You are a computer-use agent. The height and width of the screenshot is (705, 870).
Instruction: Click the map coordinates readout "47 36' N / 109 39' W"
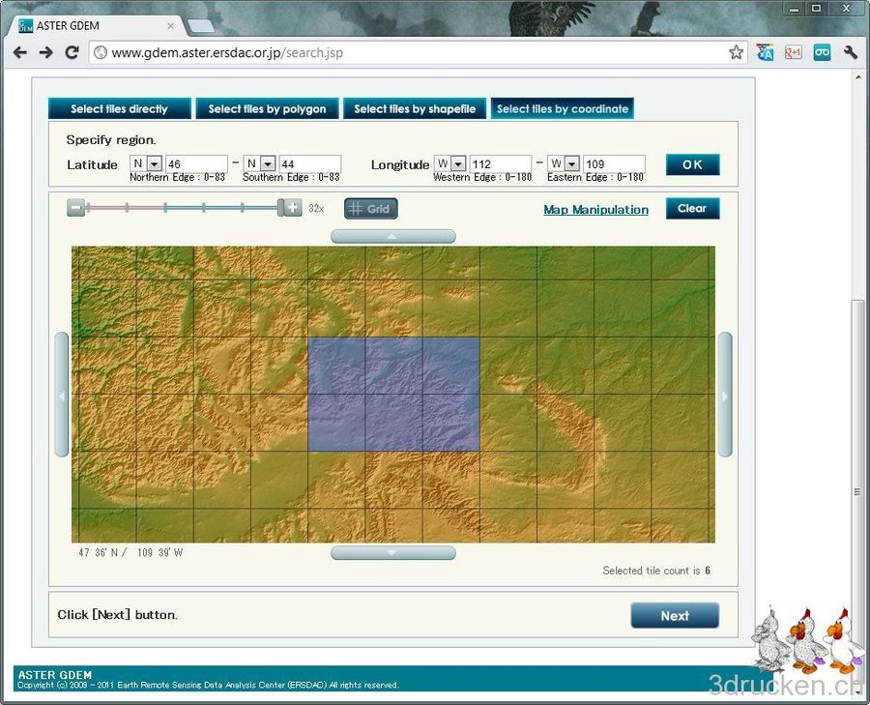pos(130,552)
